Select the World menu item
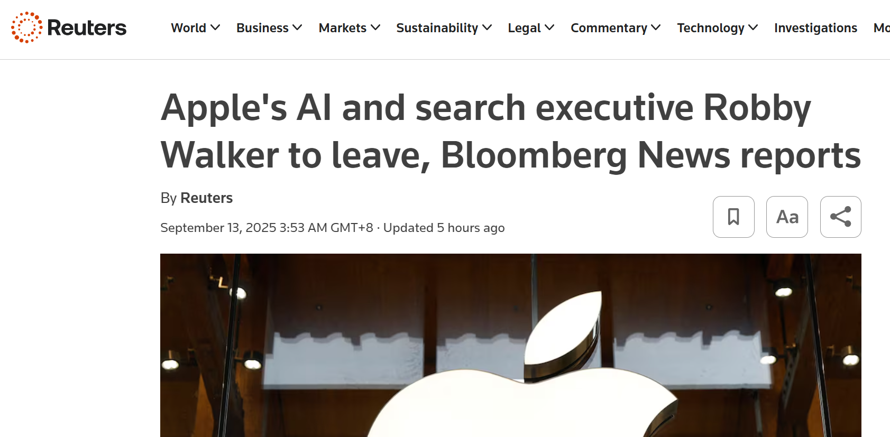 (x=189, y=28)
